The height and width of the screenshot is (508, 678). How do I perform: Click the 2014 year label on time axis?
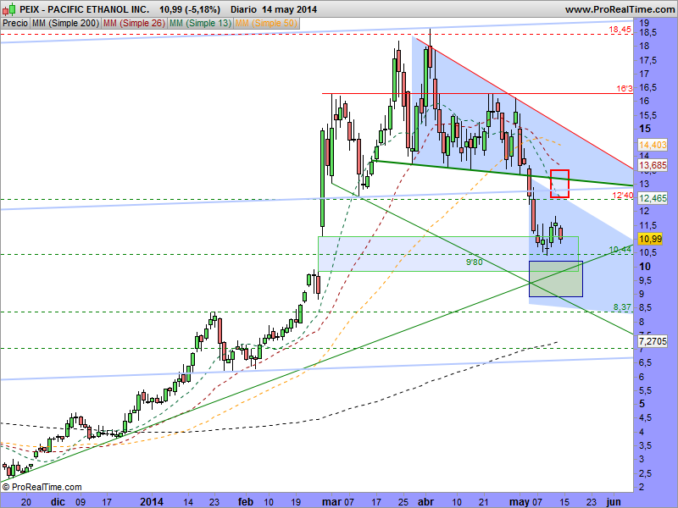[152, 501]
